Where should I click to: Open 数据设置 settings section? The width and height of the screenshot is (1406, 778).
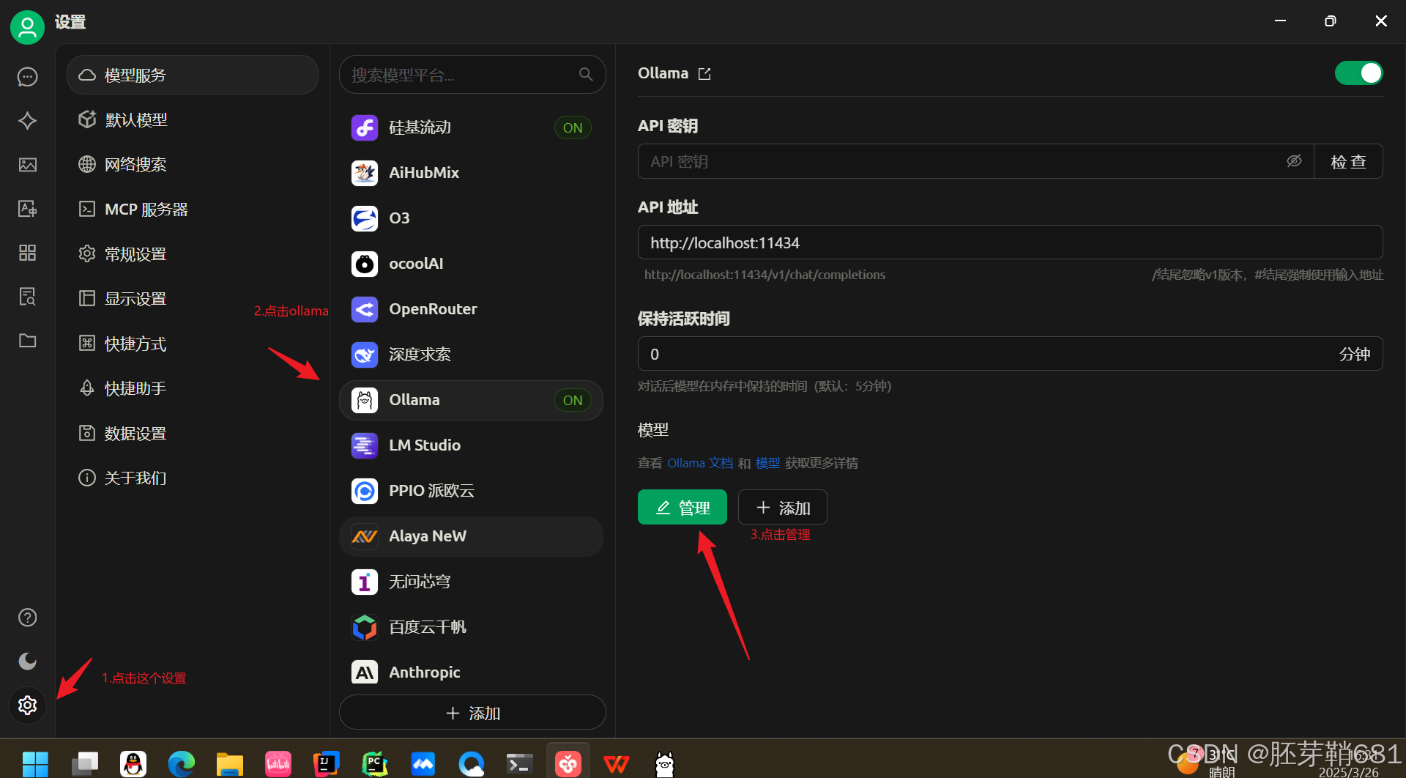pyautogui.click(x=193, y=434)
